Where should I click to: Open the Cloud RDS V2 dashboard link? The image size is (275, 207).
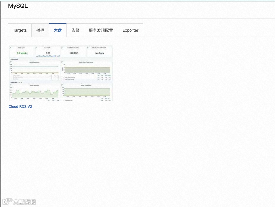point(20,107)
